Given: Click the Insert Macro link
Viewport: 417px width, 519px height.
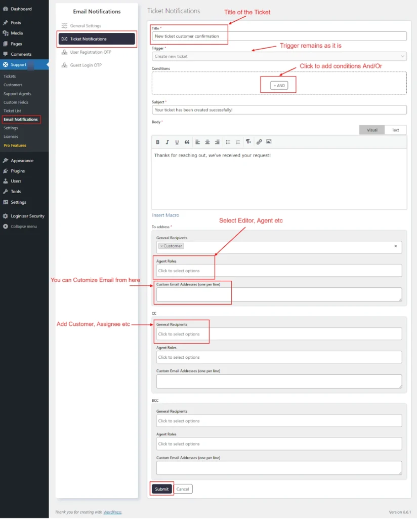Looking at the screenshot, I should tap(165, 215).
